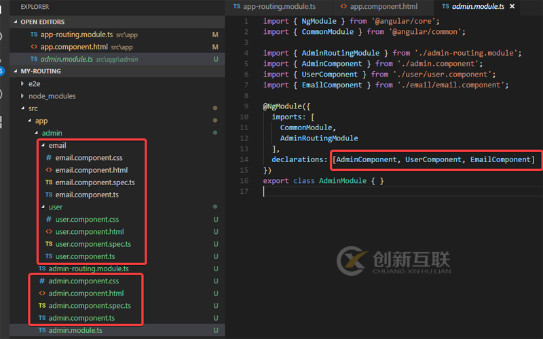Select the admin.module.ts editor tab
The height and width of the screenshot is (339, 543).
478,7
